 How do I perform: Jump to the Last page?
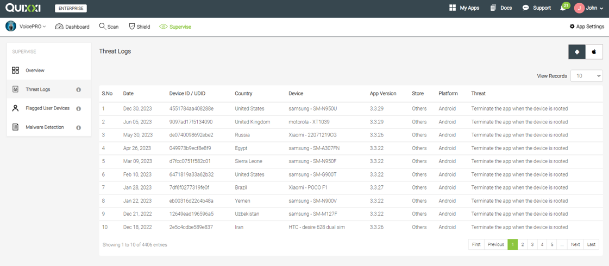click(x=591, y=244)
